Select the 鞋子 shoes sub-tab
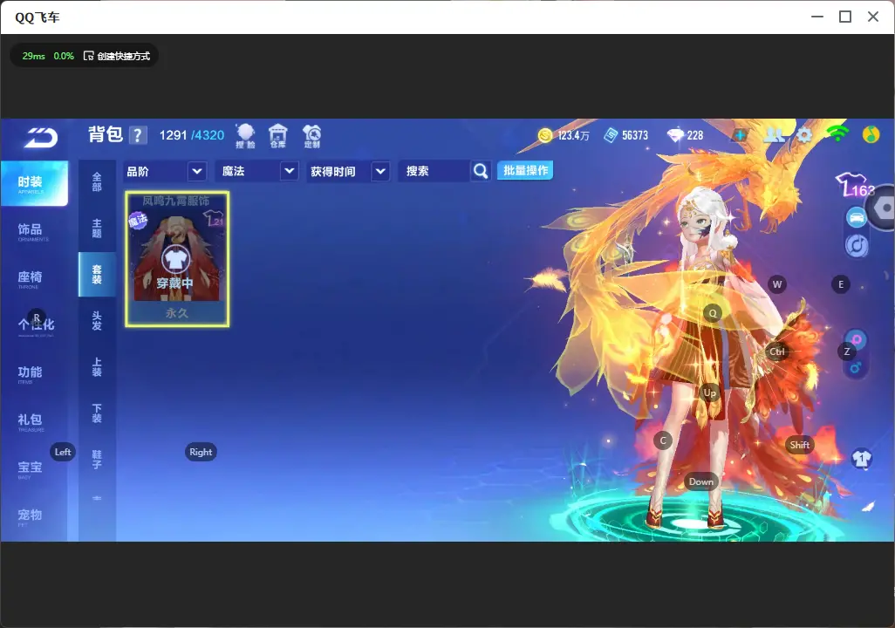The width and height of the screenshot is (895, 628). pyautogui.click(x=97, y=460)
